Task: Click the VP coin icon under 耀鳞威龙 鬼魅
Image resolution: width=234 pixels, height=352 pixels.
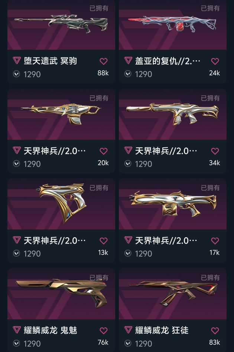Action: [x=16, y=343]
